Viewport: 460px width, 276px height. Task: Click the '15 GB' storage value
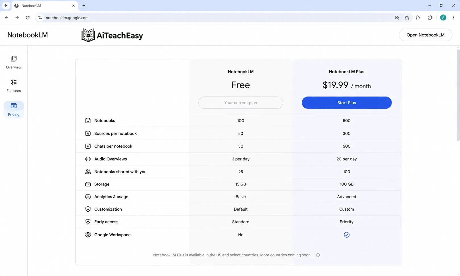[x=241, y=184]
